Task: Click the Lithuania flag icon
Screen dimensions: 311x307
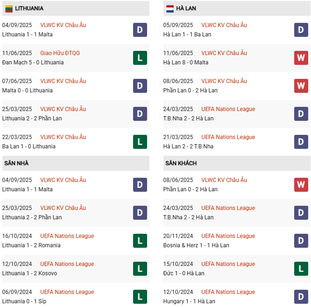Action: [x=8, y=8]
